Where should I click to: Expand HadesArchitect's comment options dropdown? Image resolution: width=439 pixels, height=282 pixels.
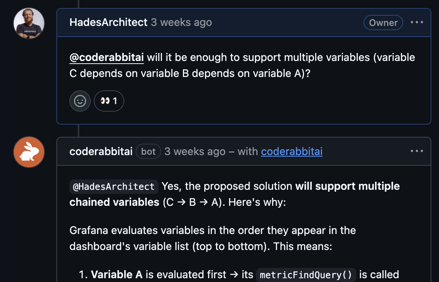417,22
